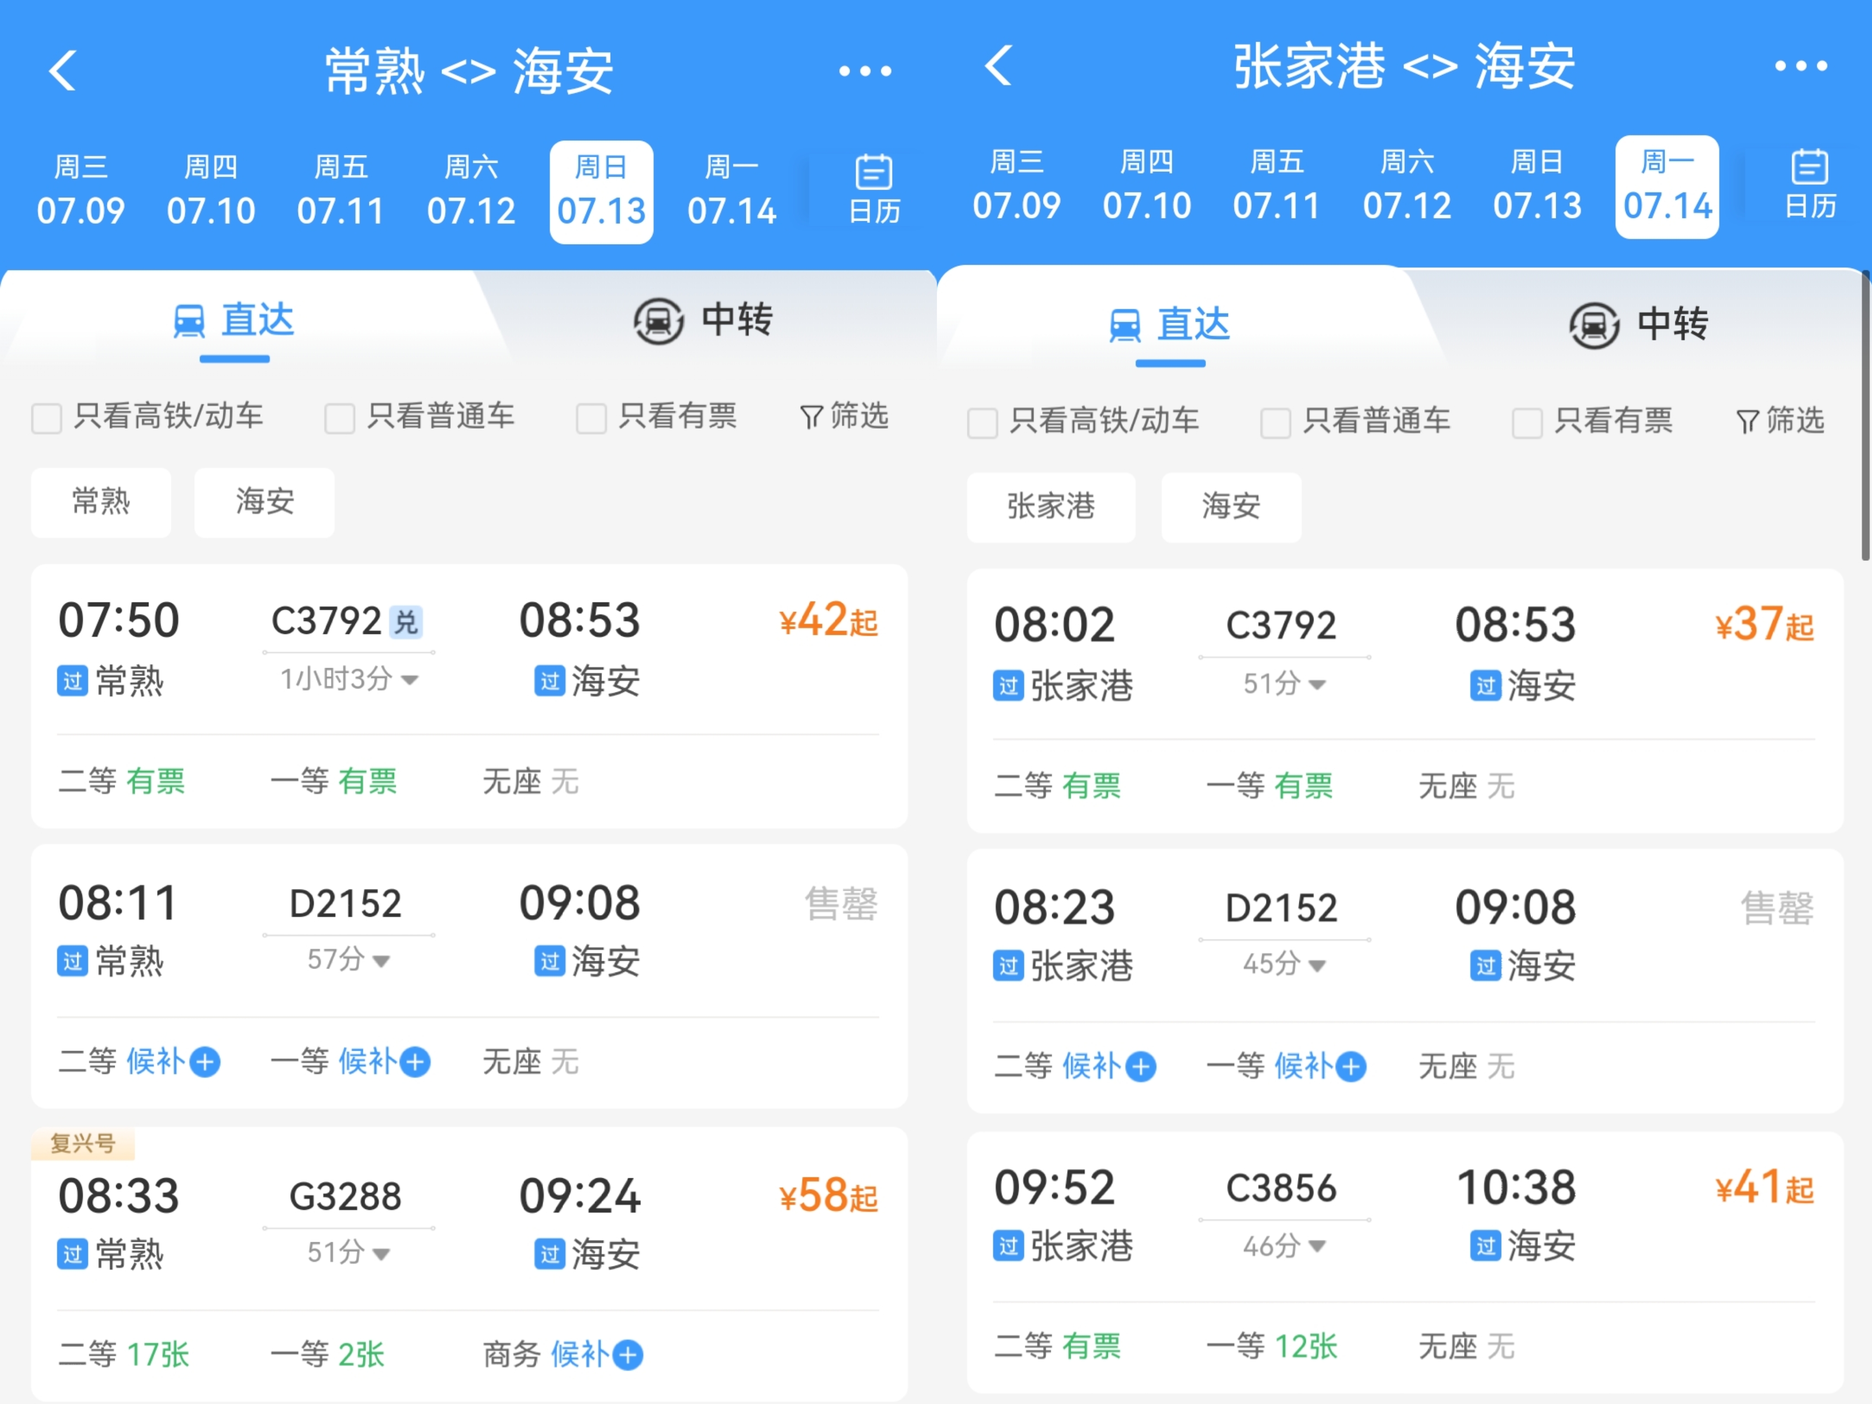Open 筛选 filter in 常熟 panel
The height and width of the screenshot is (1404, 1872).
(x=845, y=415)
